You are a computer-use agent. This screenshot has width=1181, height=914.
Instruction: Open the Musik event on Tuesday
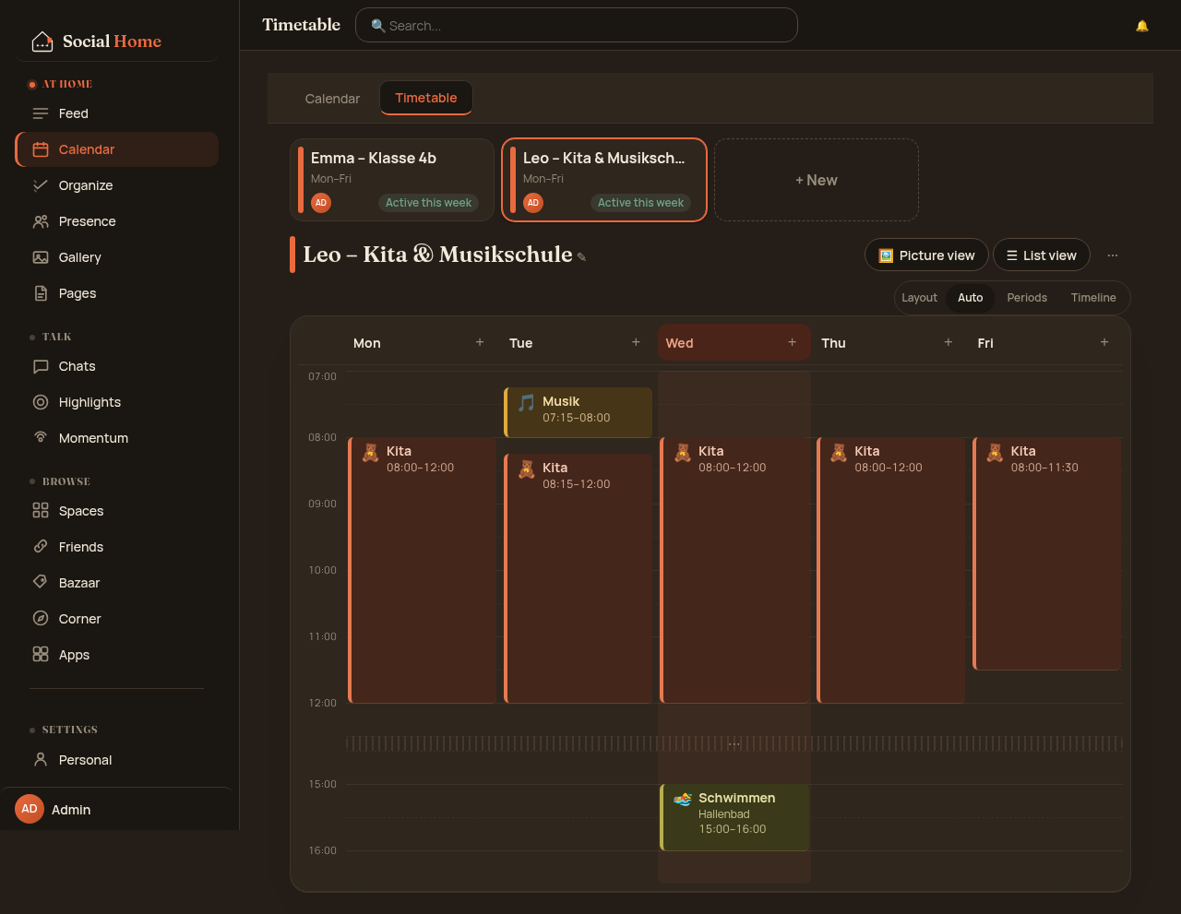[579, 412]
